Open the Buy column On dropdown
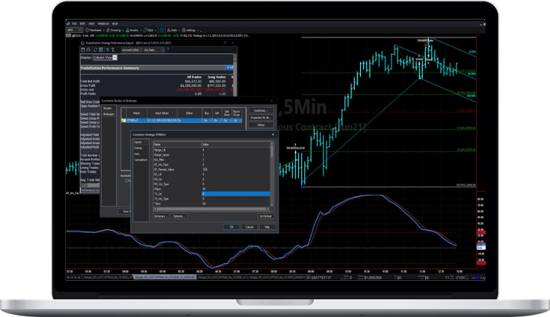This screenshot has height=317, width=550. 206,121
